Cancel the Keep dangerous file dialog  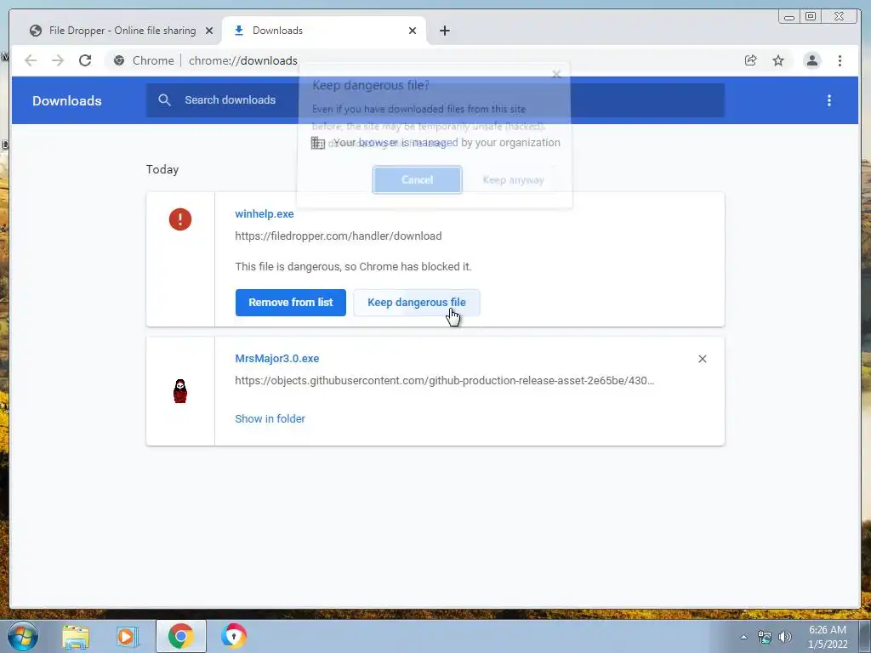pos(417,180)
